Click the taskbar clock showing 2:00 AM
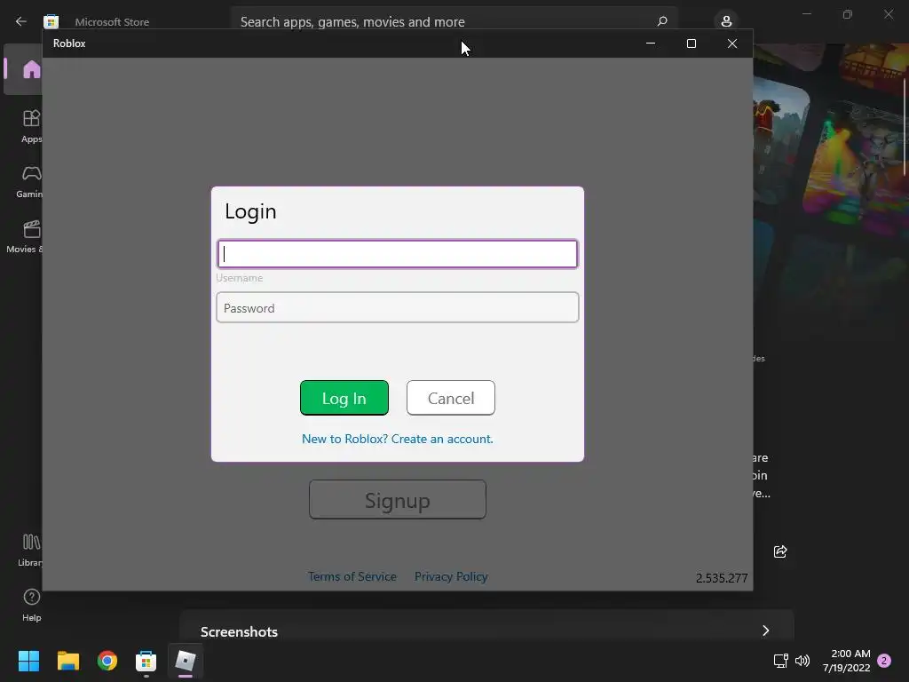 click(847, 661)
